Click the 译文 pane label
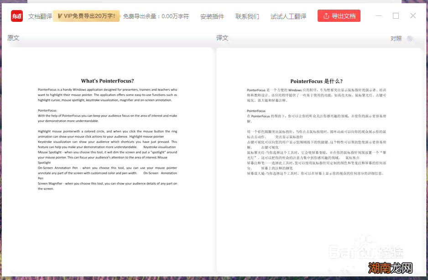 [222, 38]
